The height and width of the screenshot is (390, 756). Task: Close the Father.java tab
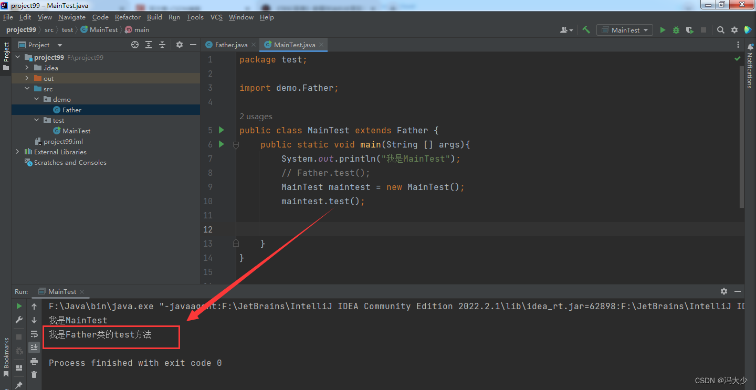click(254, 45)
